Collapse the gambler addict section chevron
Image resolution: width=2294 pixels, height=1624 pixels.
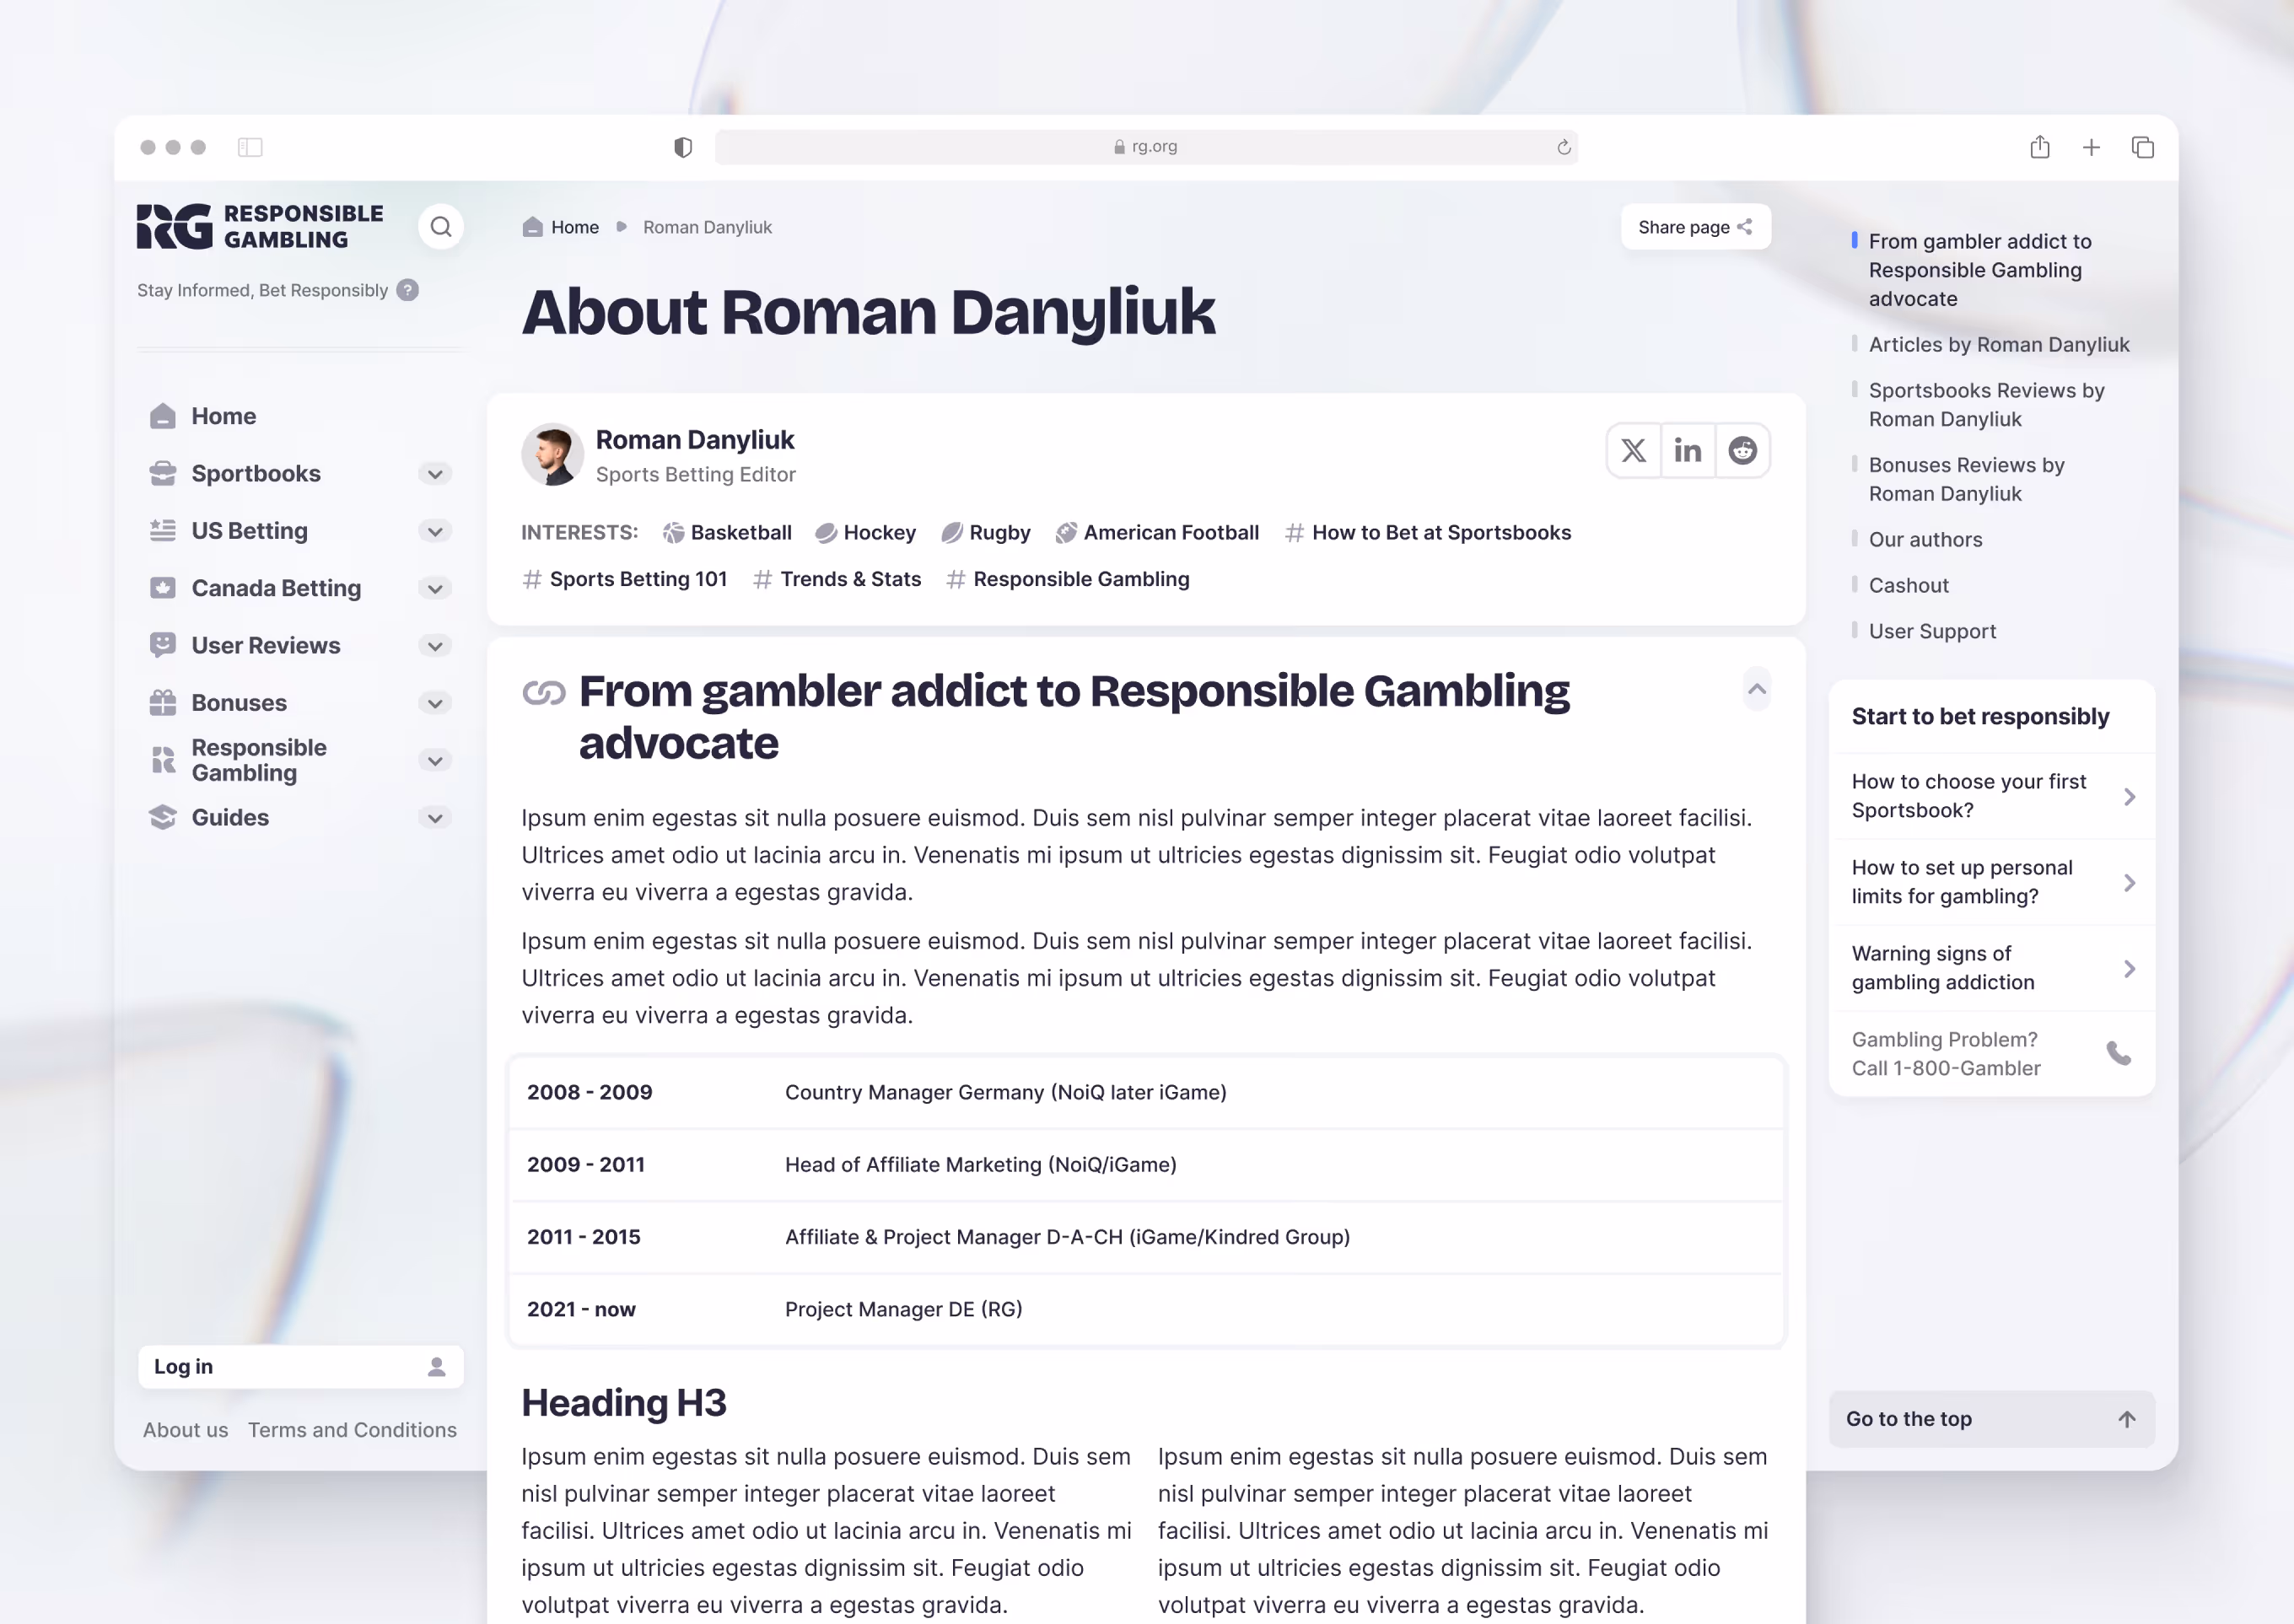[1756, 689]
